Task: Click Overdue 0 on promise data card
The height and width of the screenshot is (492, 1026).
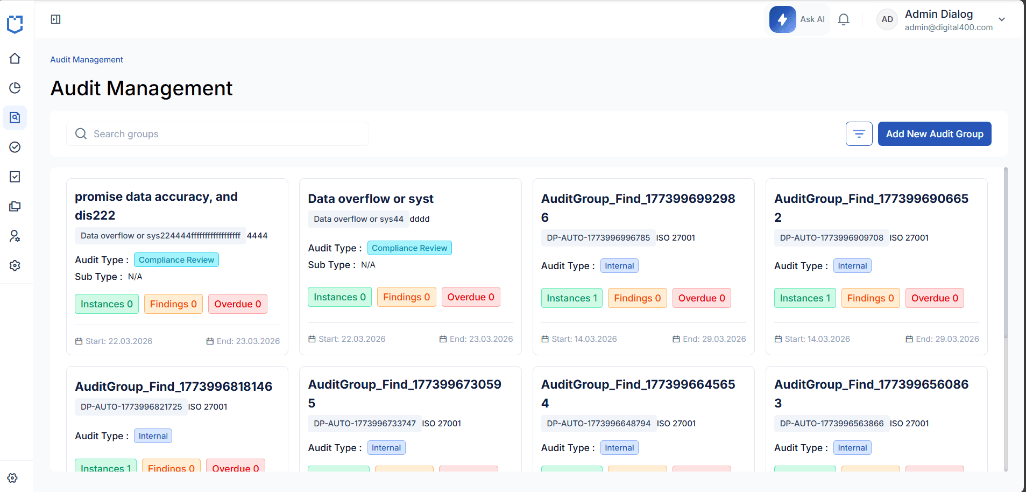Action: [237, 304]
